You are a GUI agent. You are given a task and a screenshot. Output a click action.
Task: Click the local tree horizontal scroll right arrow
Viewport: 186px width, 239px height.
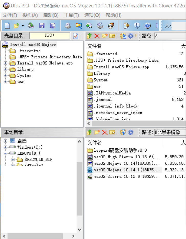tap(73, 236)
